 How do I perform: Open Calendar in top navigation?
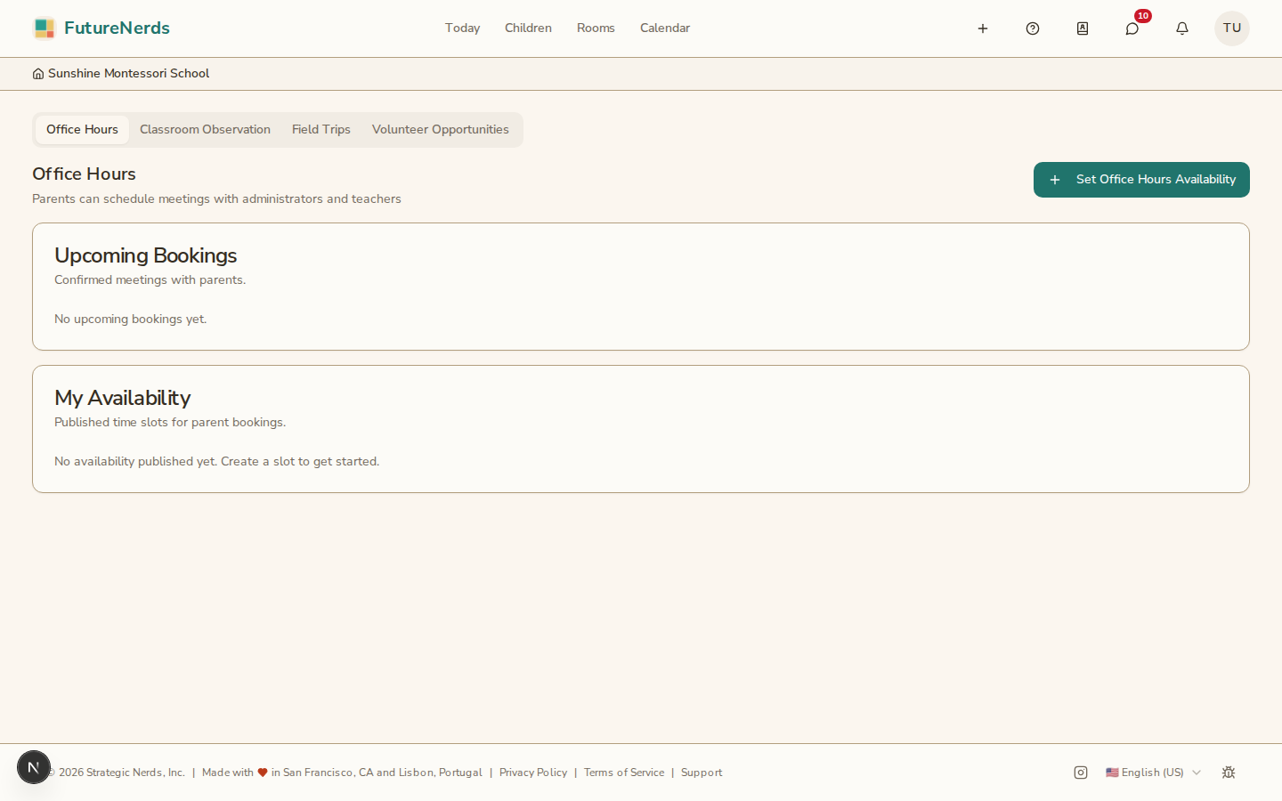click(665, 28)
